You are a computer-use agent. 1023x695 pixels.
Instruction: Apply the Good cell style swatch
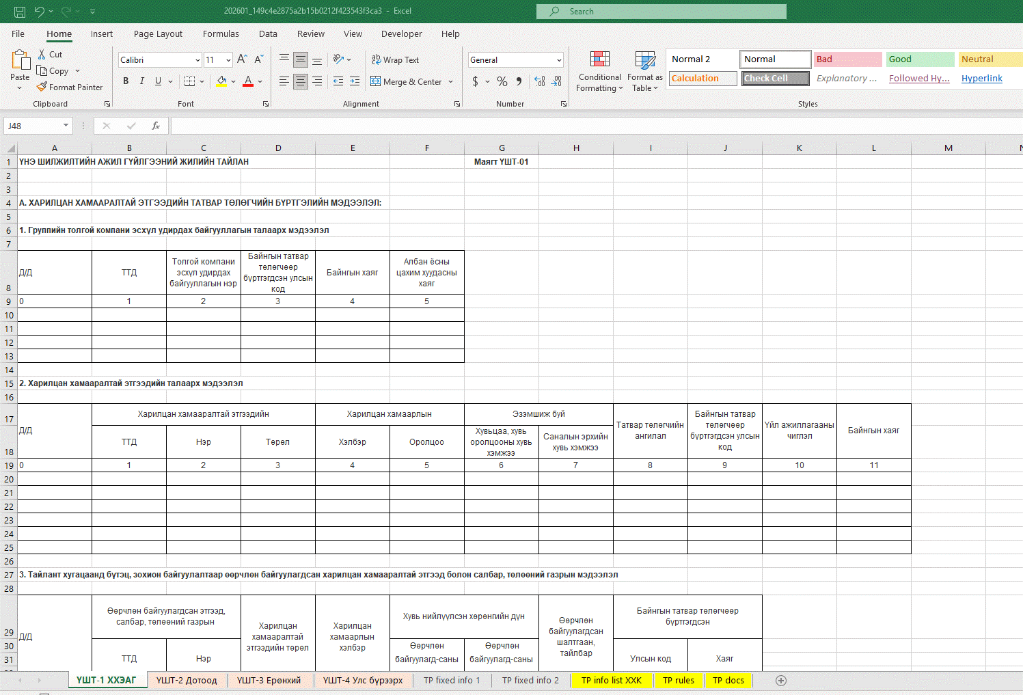pos(919,59)
